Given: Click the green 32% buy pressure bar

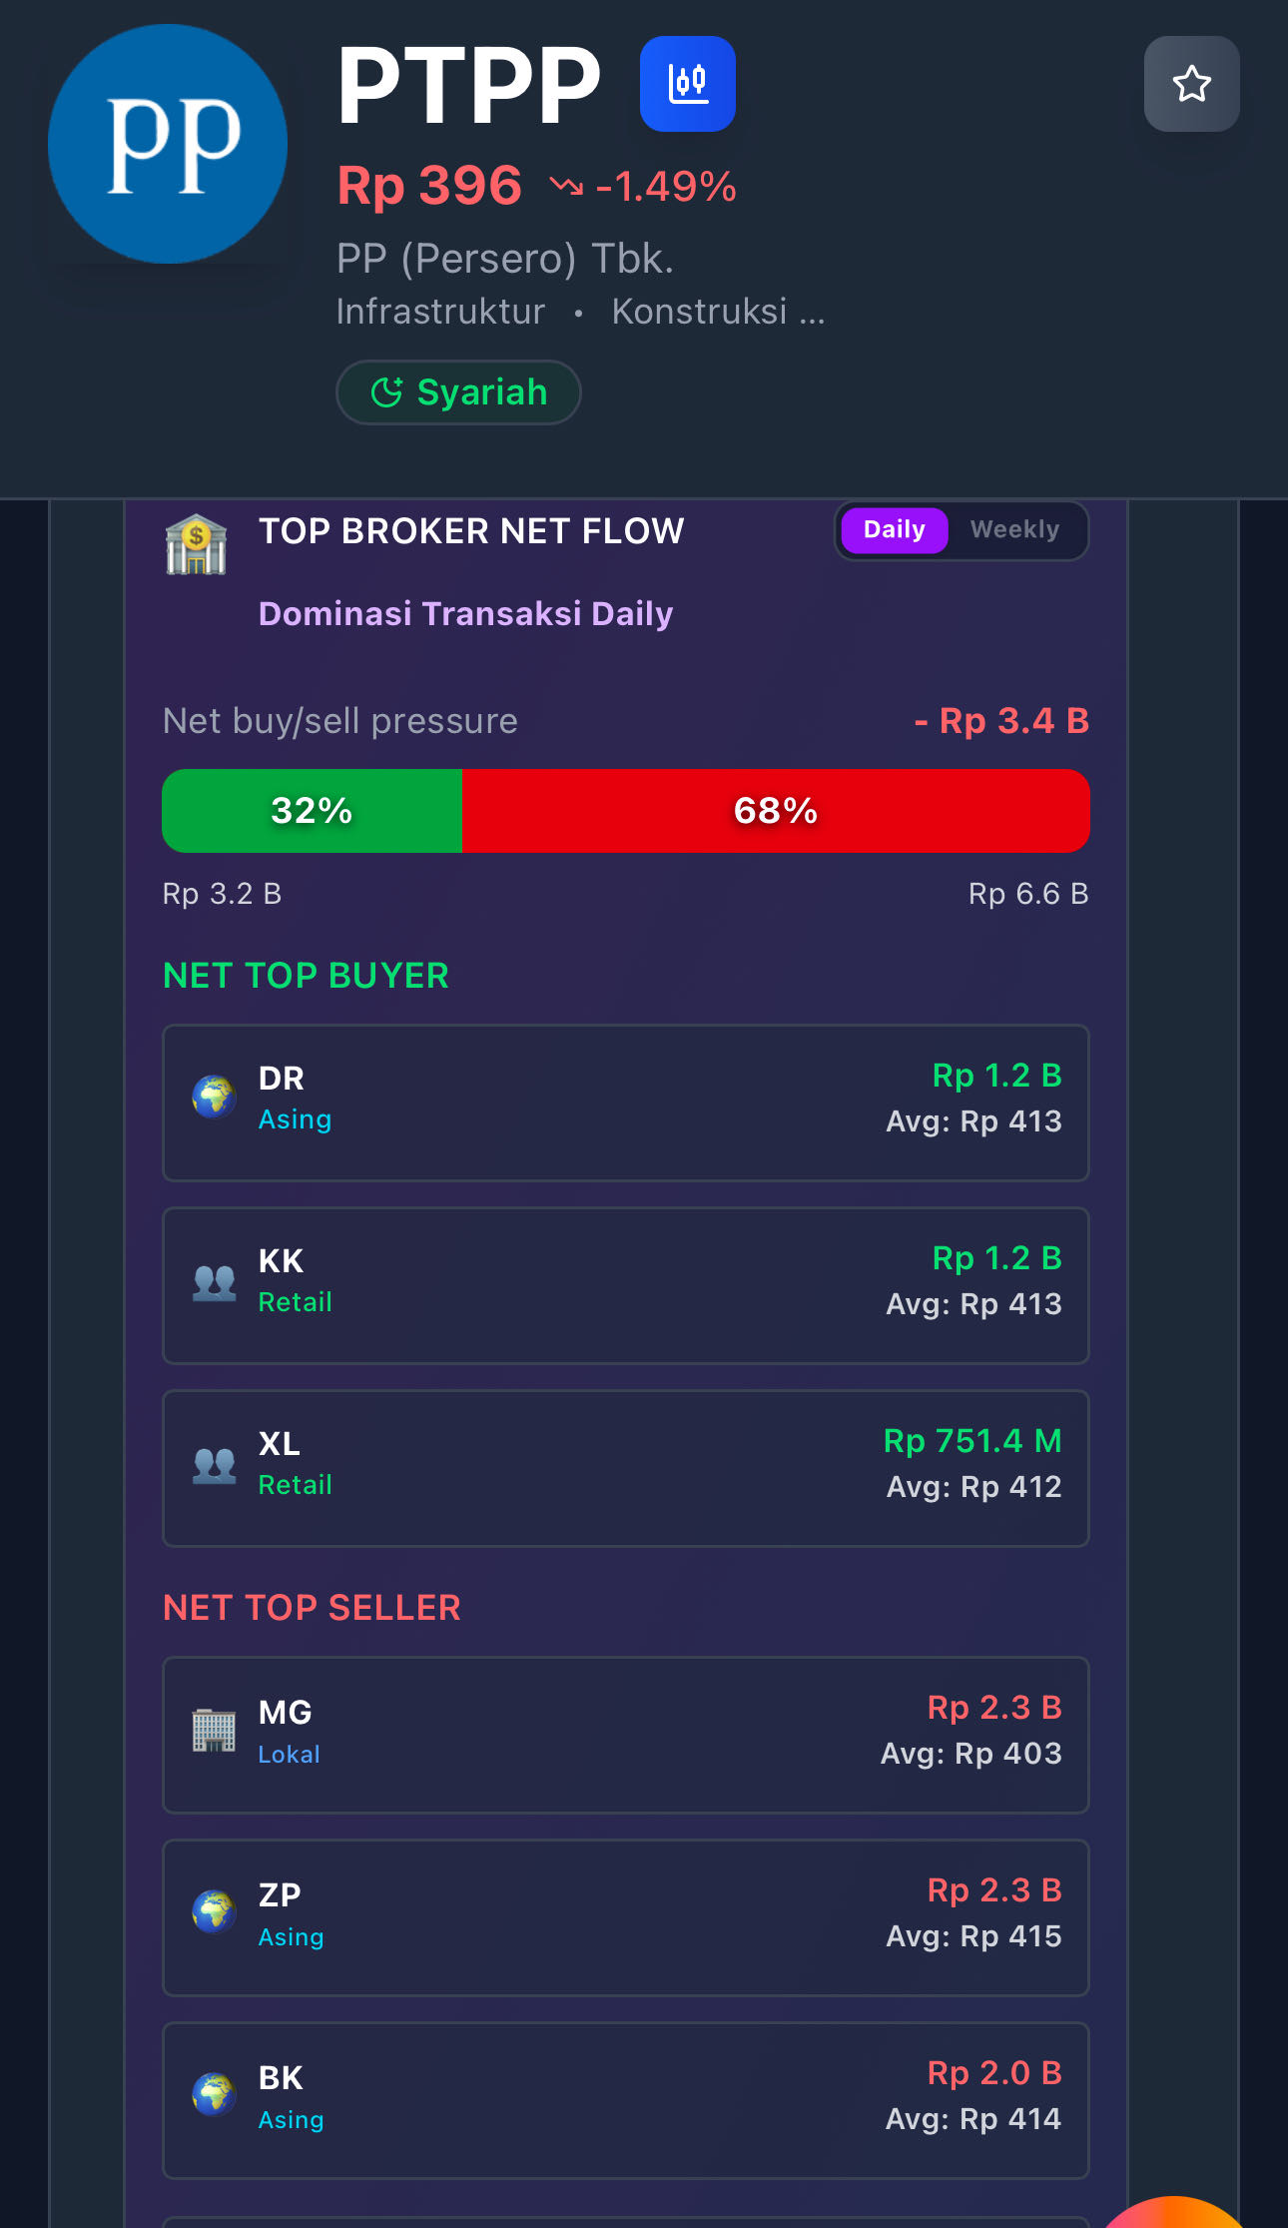Looking at the screenshot, I should click(x=312, y=811).
